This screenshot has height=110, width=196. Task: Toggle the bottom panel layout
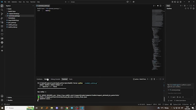pos(178,2)
